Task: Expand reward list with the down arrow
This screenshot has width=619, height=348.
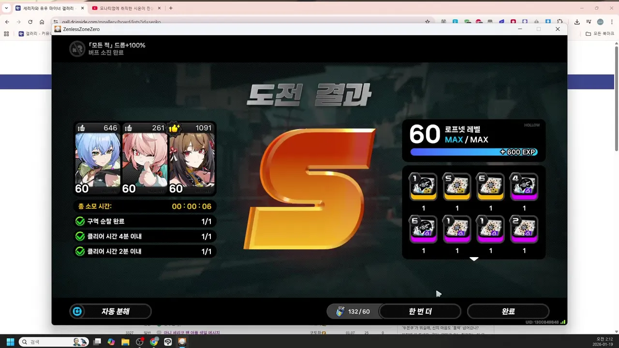Action: (x=474, y=259)
